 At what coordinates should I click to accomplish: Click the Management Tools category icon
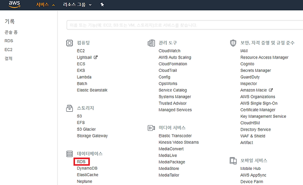pos(151,43)
